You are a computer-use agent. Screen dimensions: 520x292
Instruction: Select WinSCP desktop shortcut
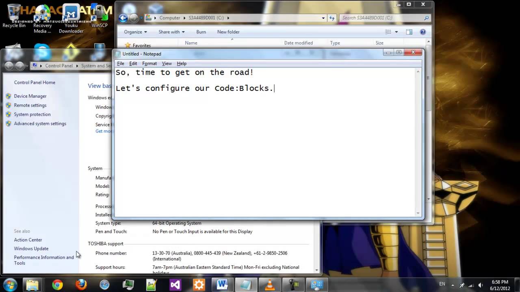tap(100, 16)
